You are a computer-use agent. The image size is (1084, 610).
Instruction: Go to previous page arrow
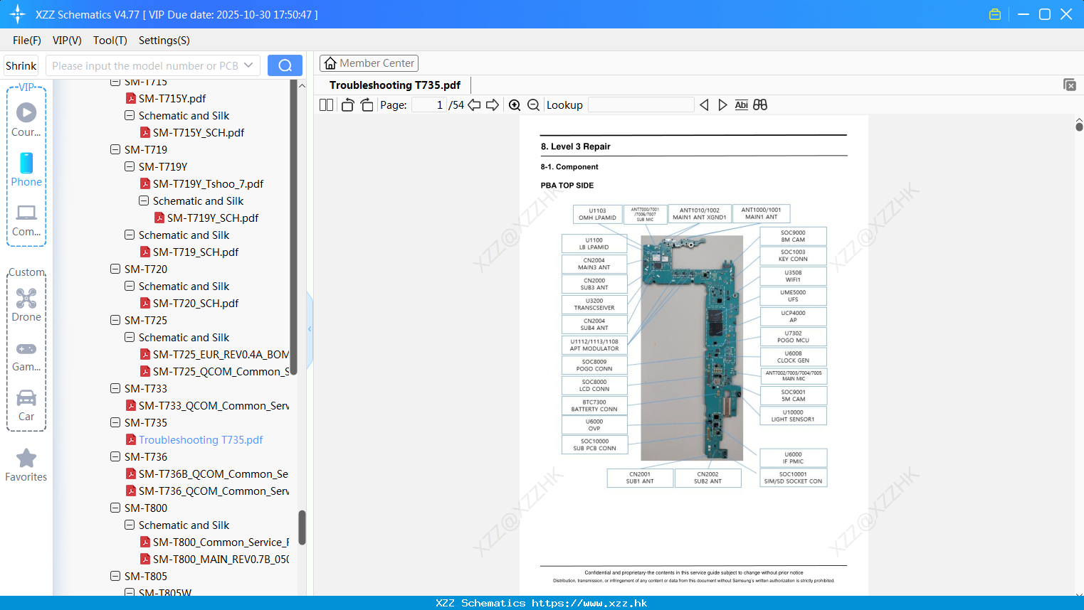[474, 105]
